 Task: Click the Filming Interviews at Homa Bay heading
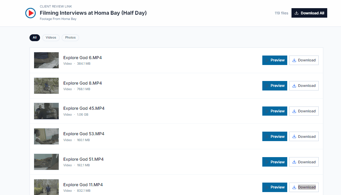click(93, 13)
